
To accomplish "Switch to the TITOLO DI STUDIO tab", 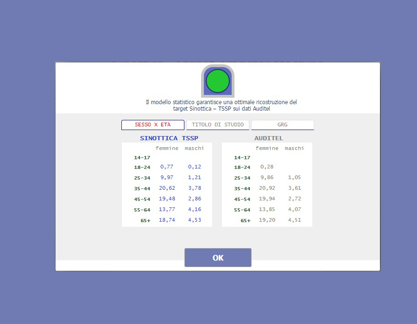I will (218, 125).
